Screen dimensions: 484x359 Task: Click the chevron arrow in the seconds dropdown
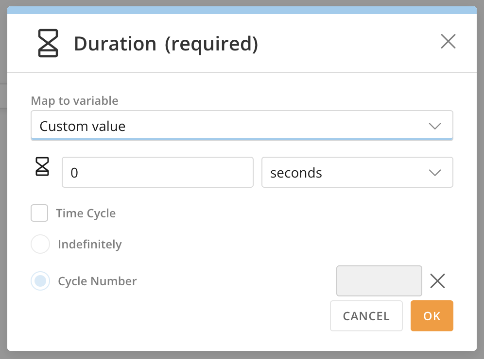point(434,173)
